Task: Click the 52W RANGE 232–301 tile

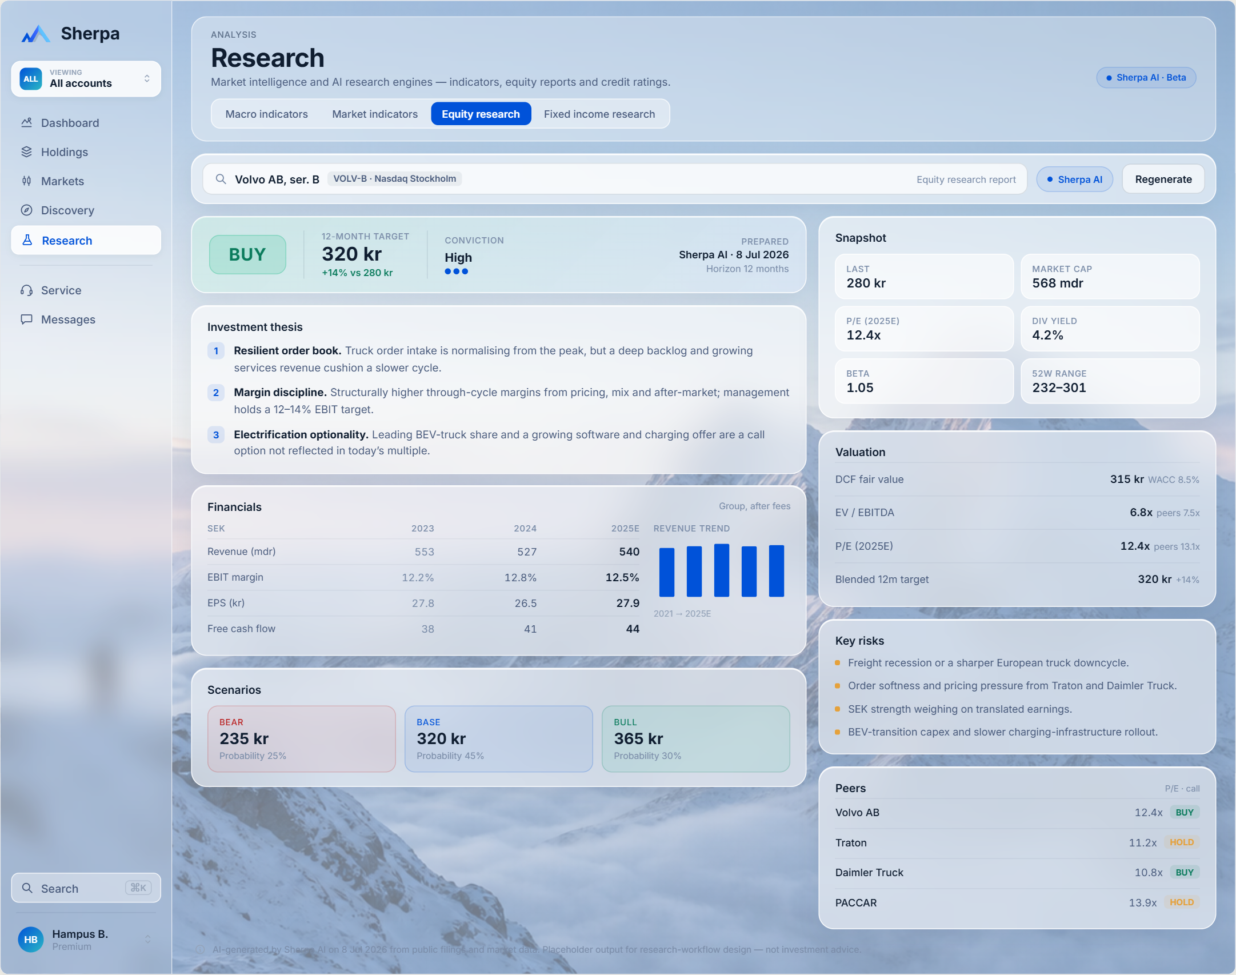Action: point(1110,381)
